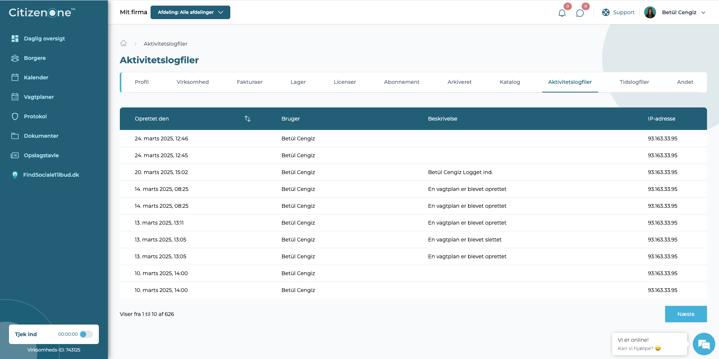
Task: Expand the Afdeling: Alle afdelinger dropdown
Action: (190, 12)
